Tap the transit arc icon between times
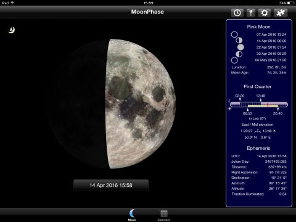This screenshot has width=296, height=222. (258, 131)
